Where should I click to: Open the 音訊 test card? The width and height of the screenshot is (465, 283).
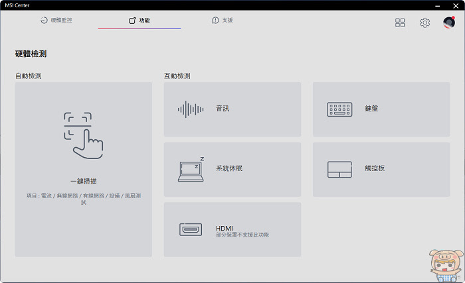coord(232,109)
